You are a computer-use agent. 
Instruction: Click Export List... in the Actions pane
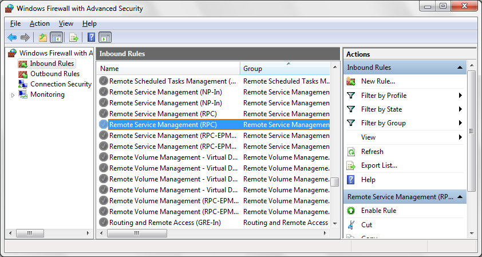click(x=379, y=165)
